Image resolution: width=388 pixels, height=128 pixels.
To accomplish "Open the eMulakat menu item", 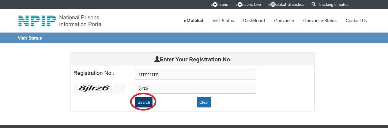I will tap(194, 21).
